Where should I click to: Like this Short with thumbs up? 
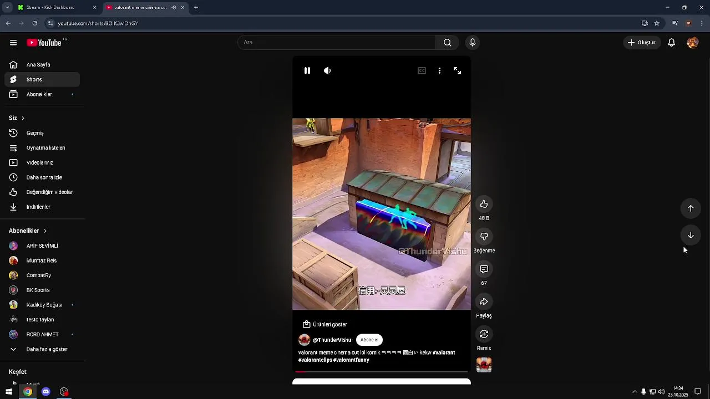484,204
